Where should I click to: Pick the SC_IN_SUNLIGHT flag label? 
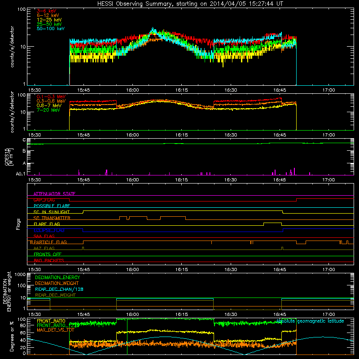tap(52, 212)
